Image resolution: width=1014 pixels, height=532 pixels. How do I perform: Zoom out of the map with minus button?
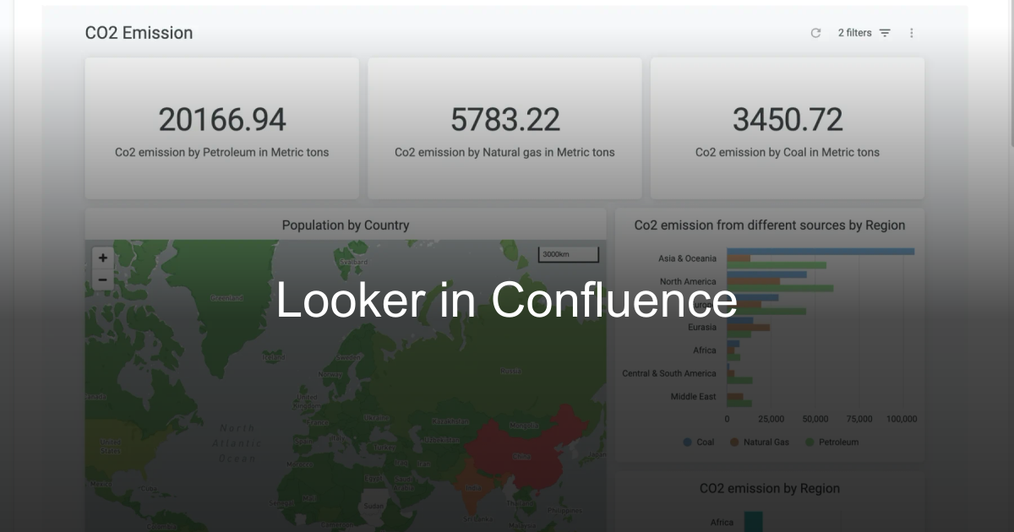[103, 280]
